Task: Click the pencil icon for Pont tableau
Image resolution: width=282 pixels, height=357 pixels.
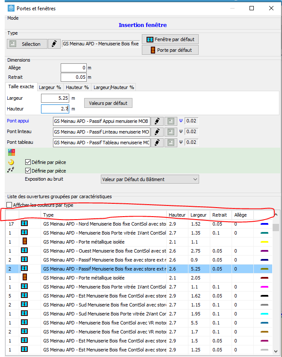Action: coord(157,143)
